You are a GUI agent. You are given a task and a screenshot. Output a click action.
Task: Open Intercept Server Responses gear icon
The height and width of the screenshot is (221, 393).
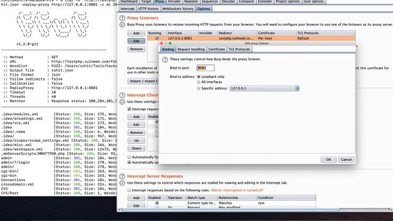click(x=122, y=183)
